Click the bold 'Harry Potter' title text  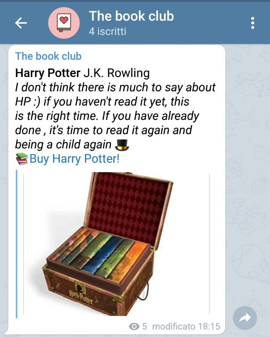(x=47, y=73)
